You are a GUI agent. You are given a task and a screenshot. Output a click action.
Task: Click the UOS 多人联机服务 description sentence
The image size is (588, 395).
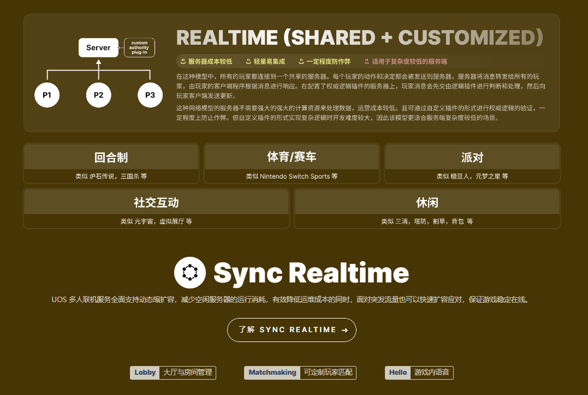tap(290, 299)
